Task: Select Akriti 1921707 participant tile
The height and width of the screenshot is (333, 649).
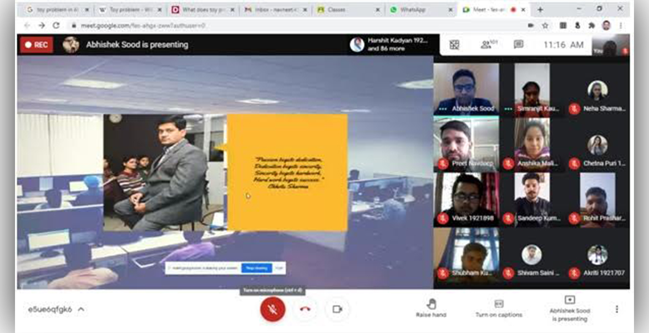Action: coord(597,255)
